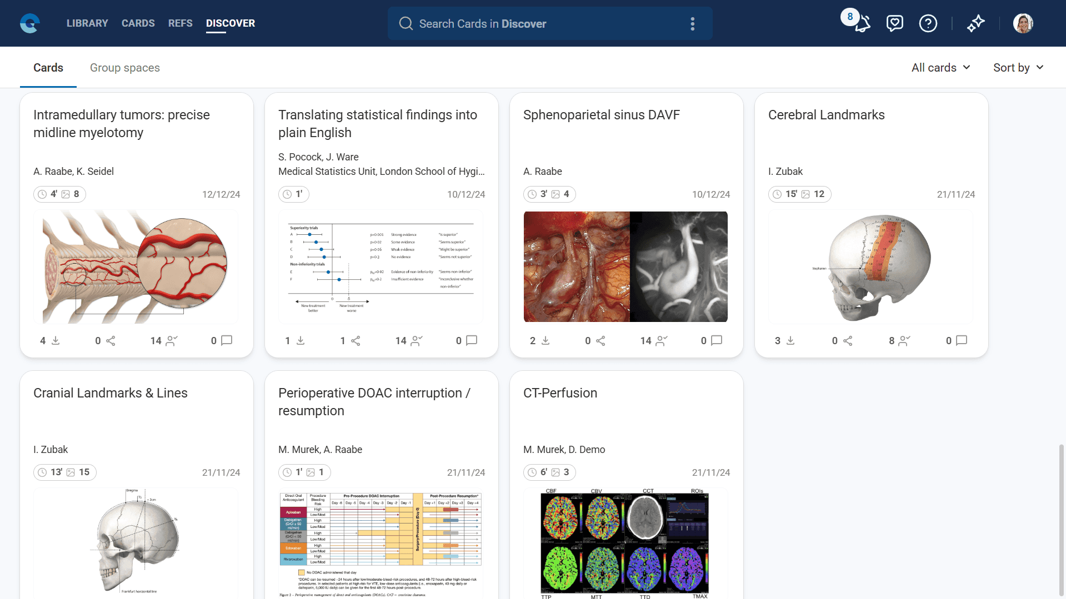This screenshot has width=1066, height=599.
Task: Download the Intramedullary tumors card
Action: [x=56, y=340]
